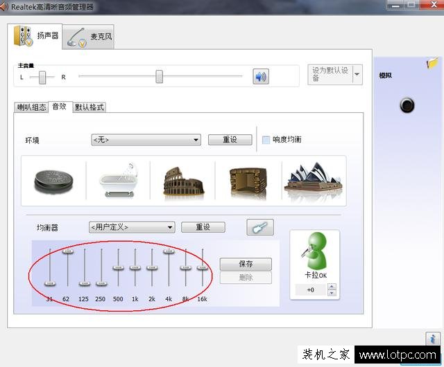Click 保存 to save equalizer preset

246,264
